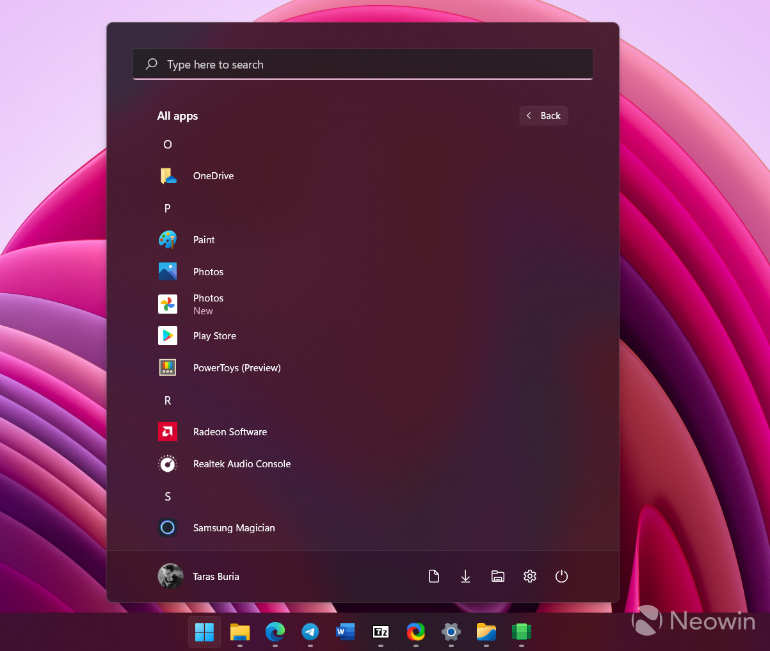Launch Radeon Software
The image size is (770, 651).
(229, 431)
